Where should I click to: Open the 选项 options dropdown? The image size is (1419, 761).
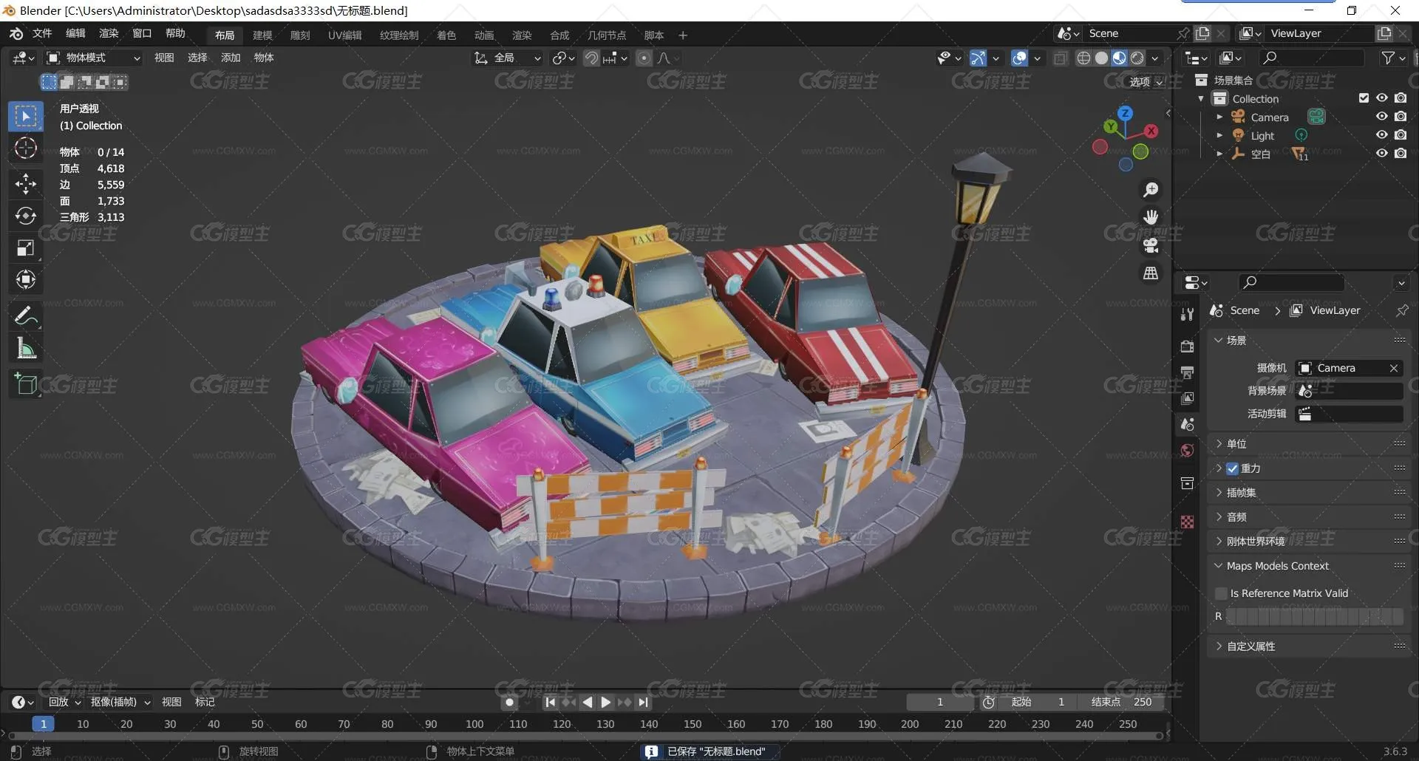(x=1146, y=82)
